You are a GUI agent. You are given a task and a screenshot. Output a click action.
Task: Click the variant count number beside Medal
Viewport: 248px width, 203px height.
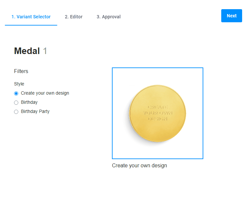pyautogui.click(x=45, y=51)
